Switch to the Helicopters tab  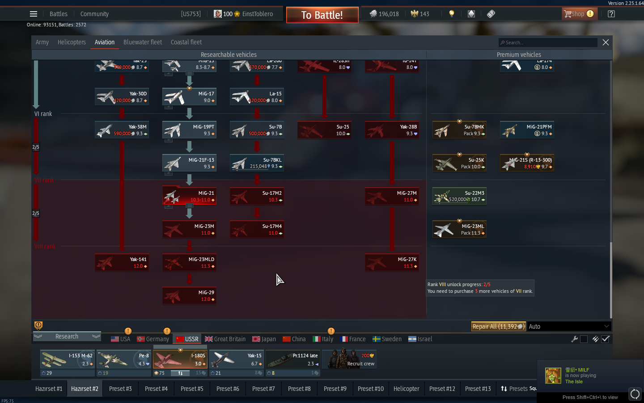click(72, 42)
